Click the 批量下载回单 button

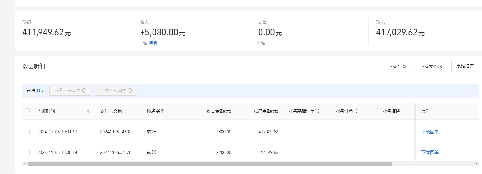70,91
